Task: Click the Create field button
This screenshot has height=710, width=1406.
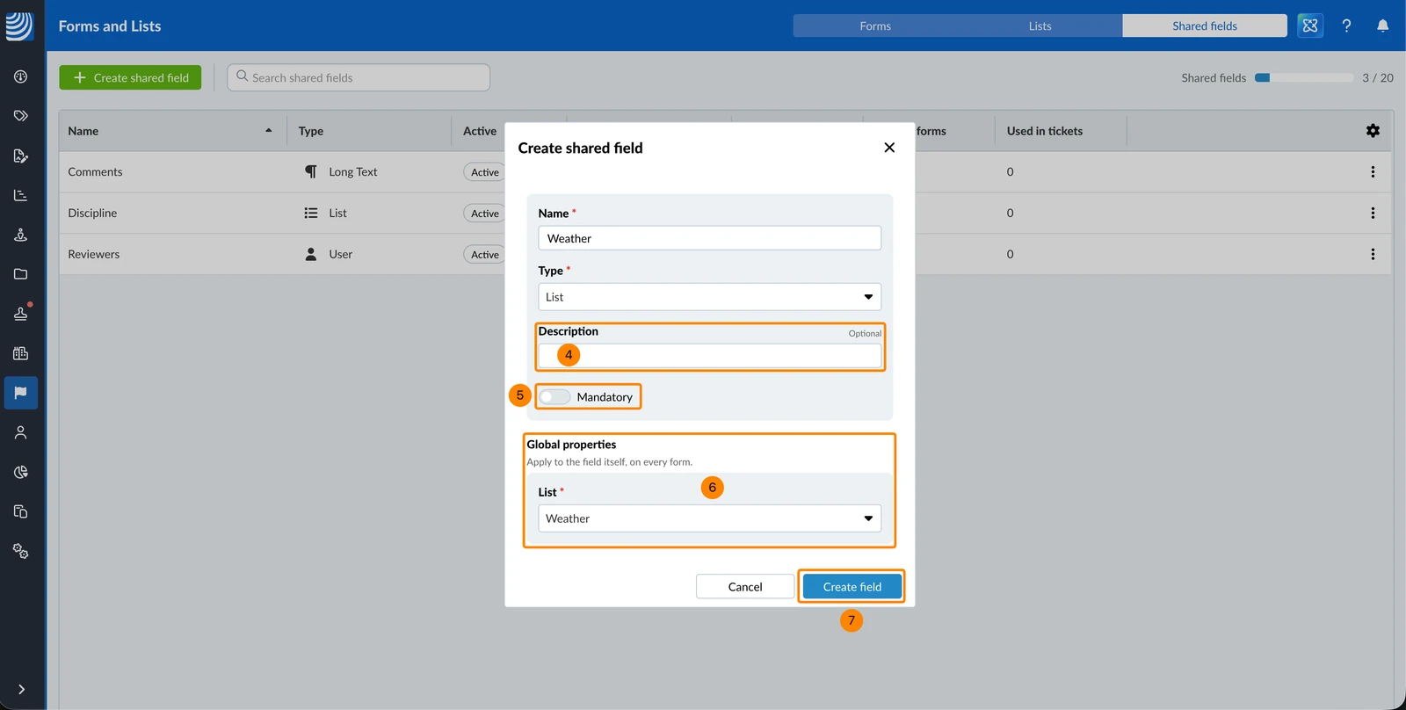Action: tap(852, 587)
